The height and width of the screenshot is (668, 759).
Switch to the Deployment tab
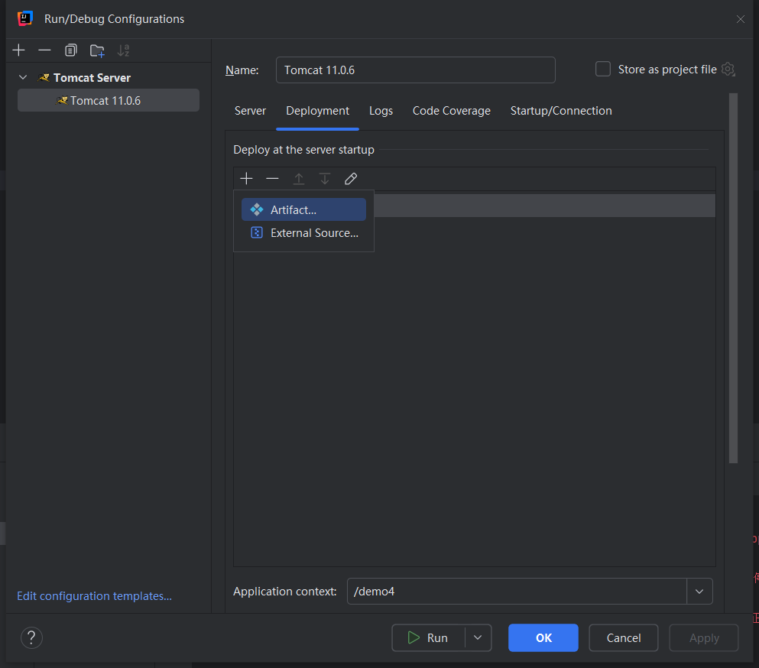[317, 111]
